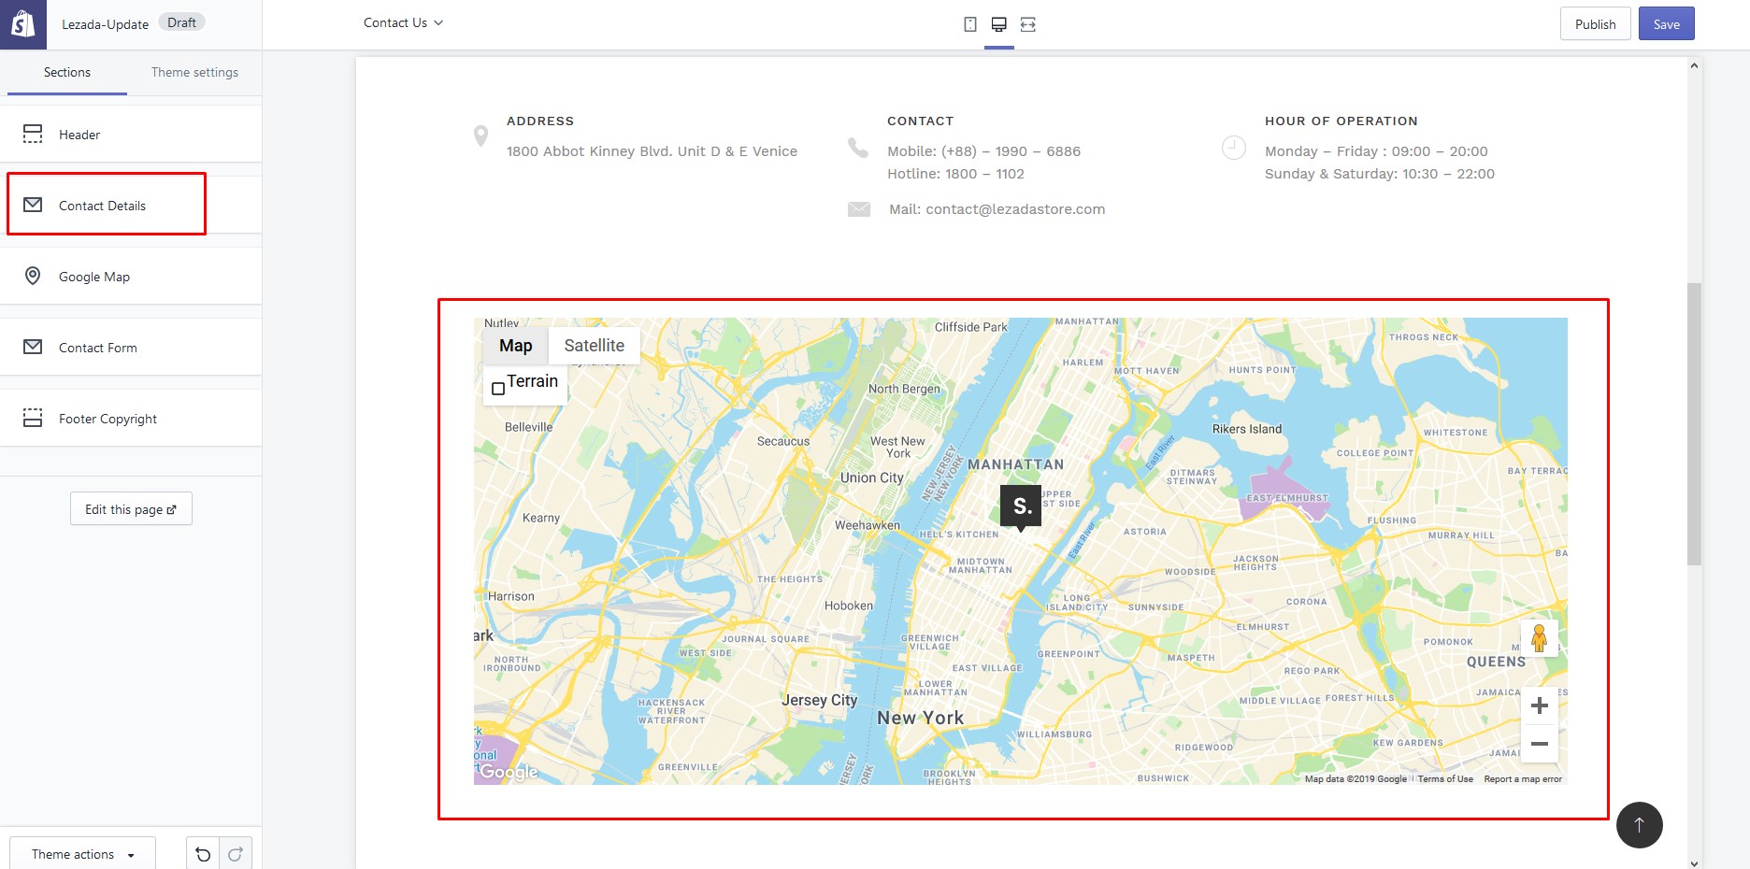Open the Contact Us page dropdown

click(403, 22)
